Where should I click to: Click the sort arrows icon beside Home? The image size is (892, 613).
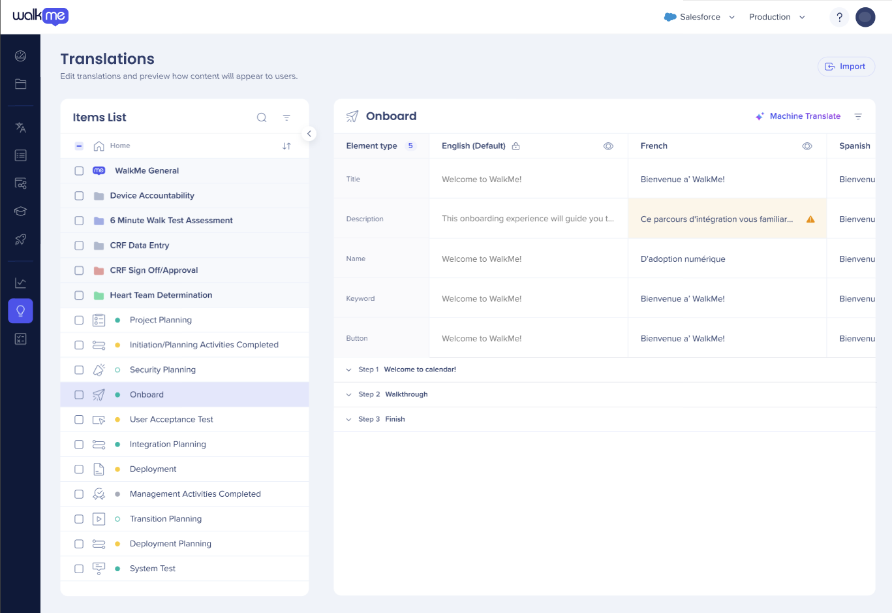286,146
